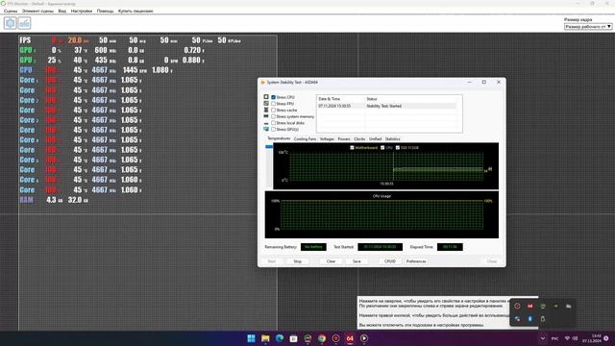Open the Помощь menu
Screen dimensions: 615x346
[x=105, y=11]
